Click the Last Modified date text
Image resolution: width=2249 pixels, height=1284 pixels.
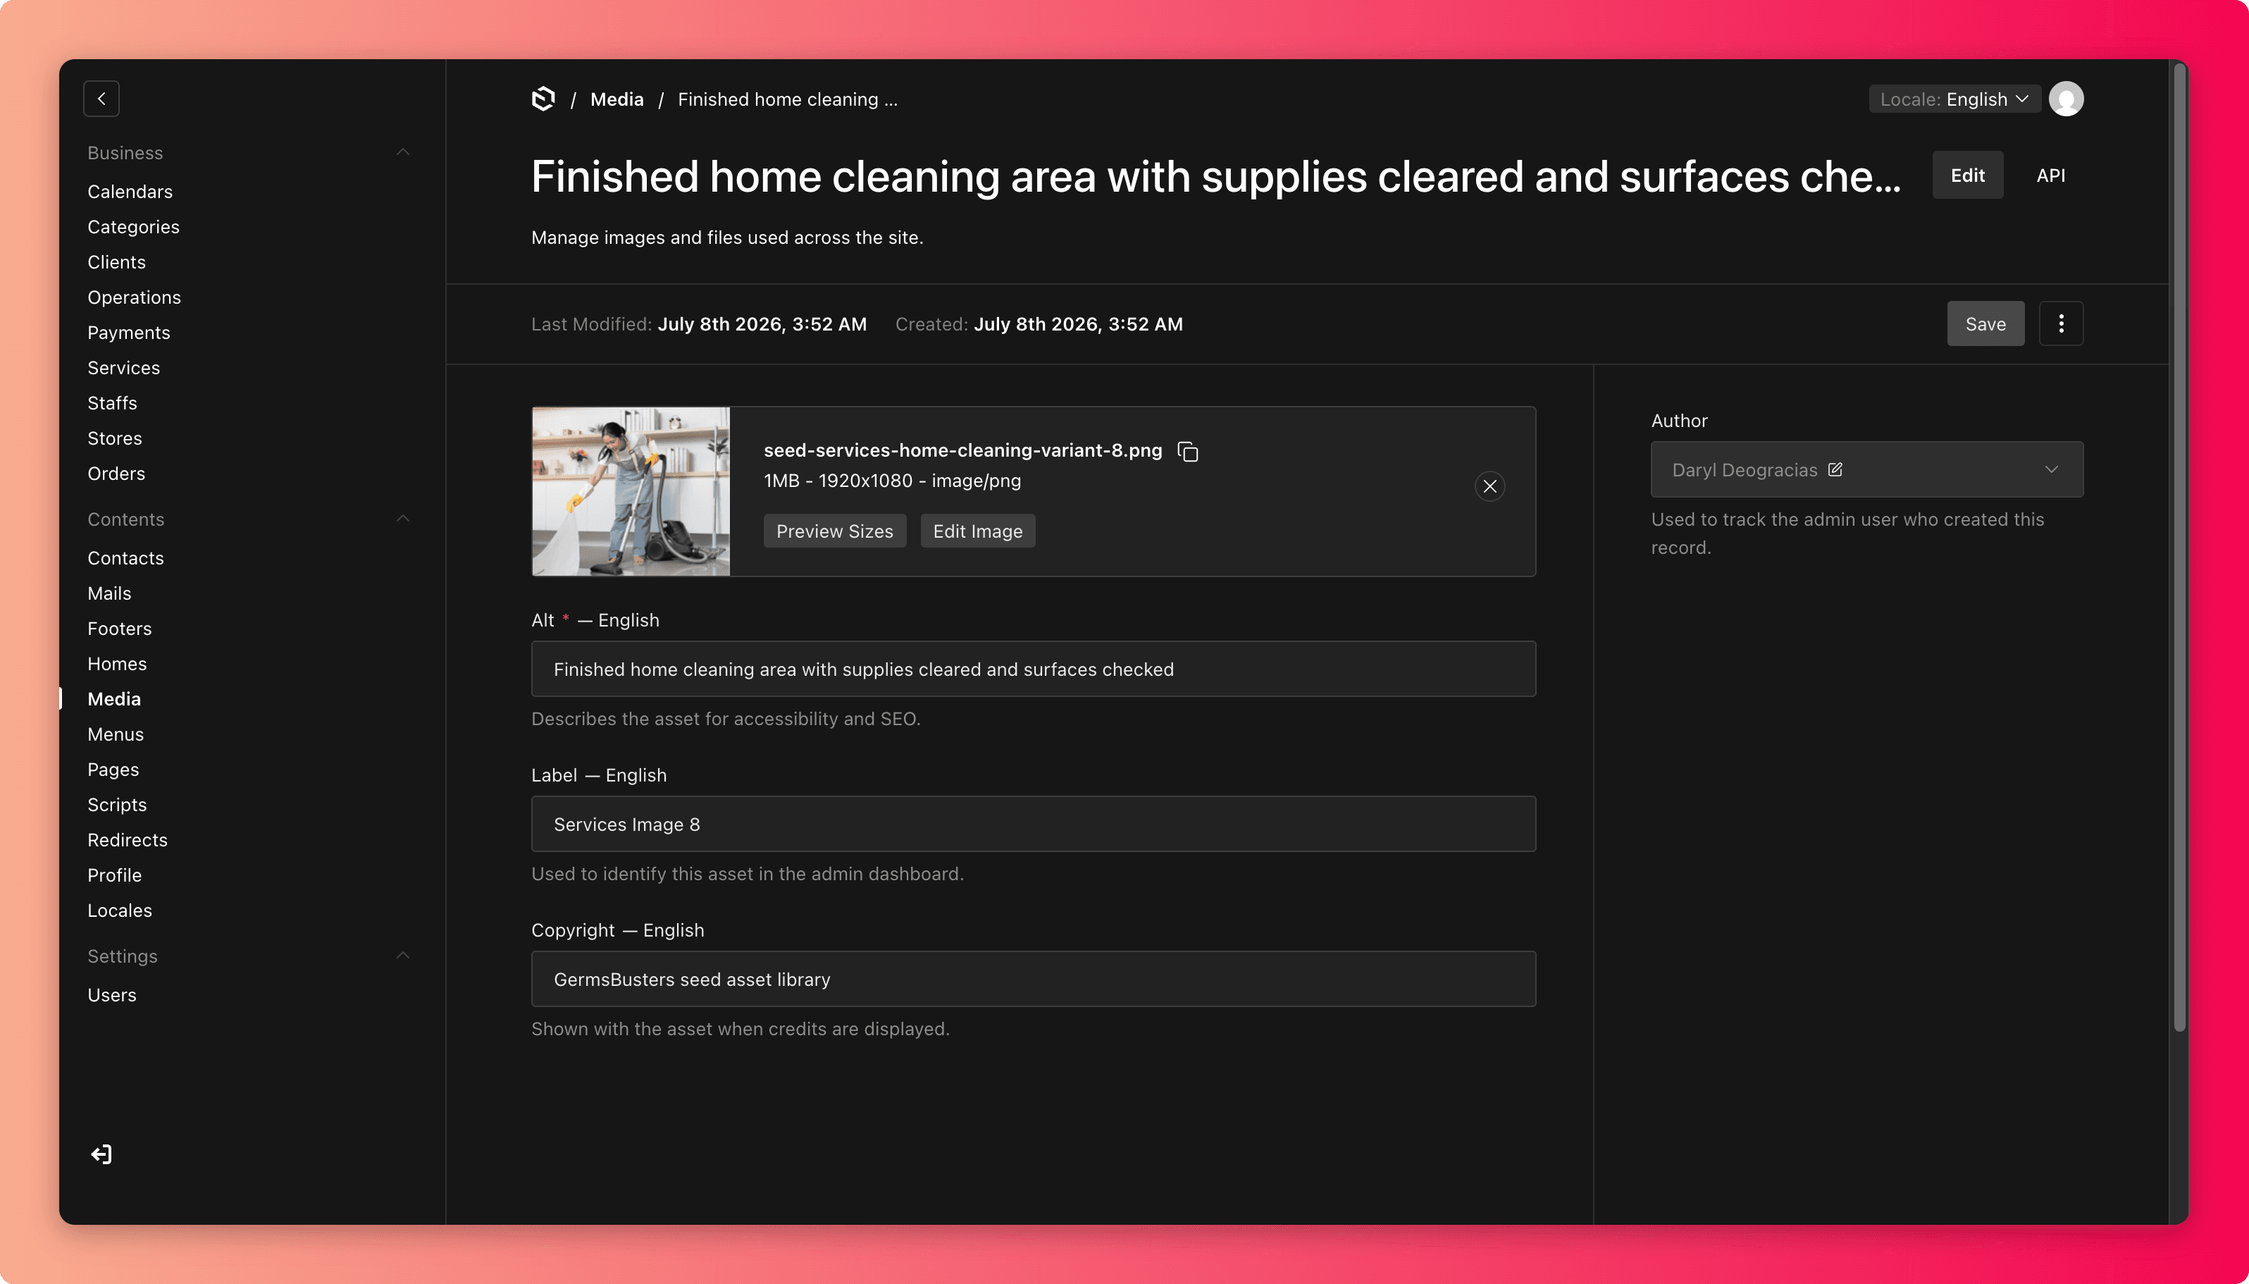tap(699, 323)
